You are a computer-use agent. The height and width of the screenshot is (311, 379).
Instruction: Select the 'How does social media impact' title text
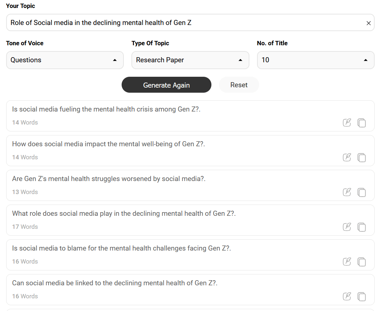tap(109, 144)
